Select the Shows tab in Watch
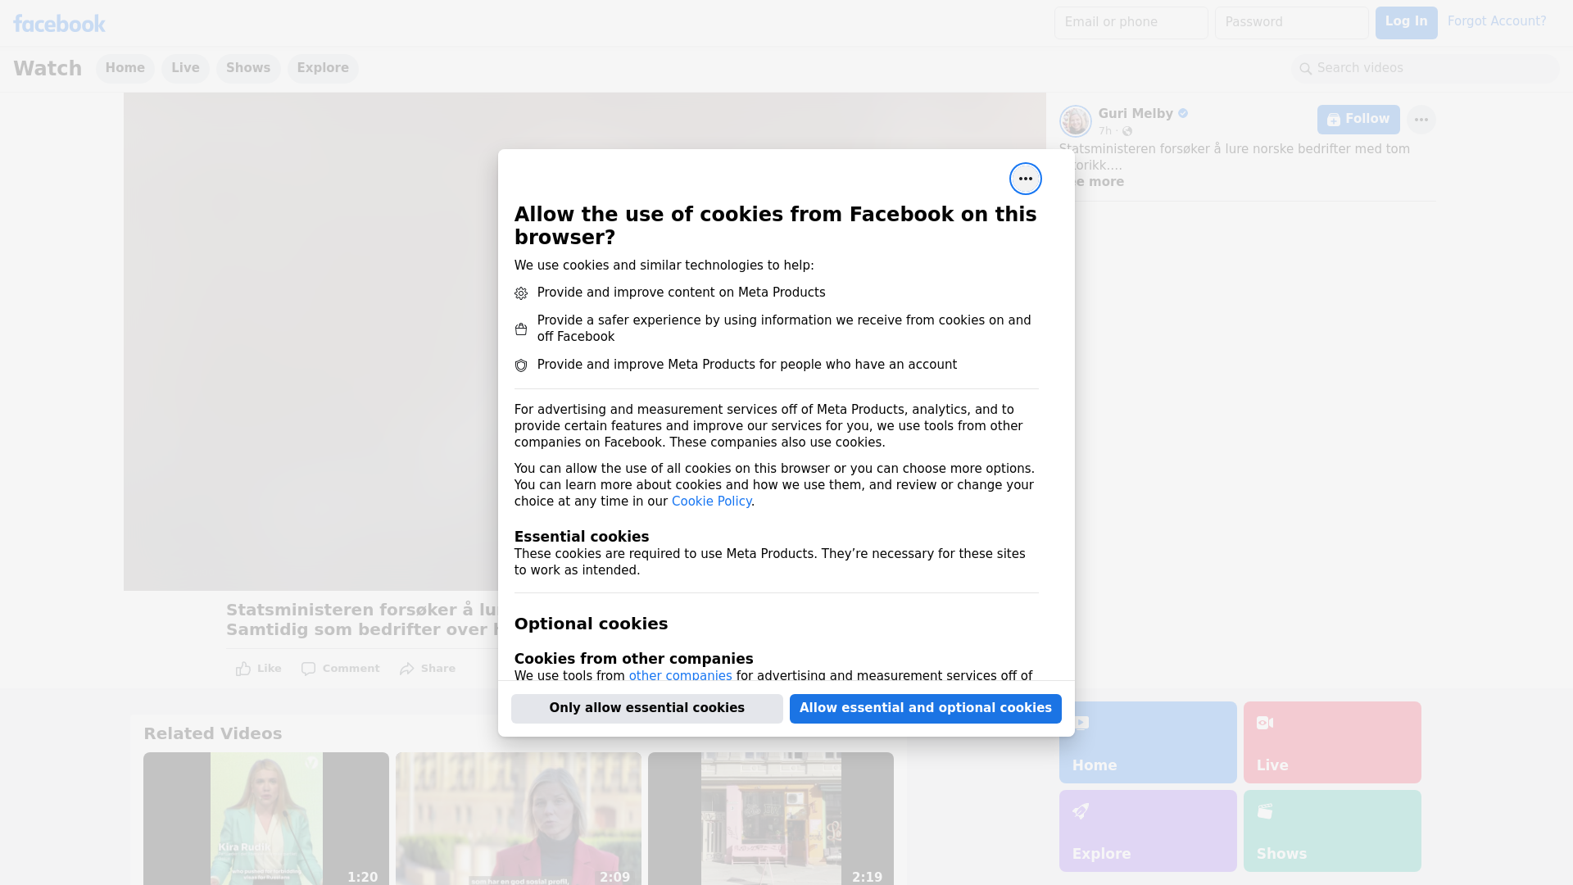This screenshot has width=1573, height=885. coord(248,68)
